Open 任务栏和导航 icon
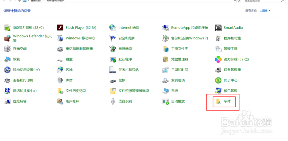Image resolution: width=288 pixels, height=141 pixels. point(113,70)
